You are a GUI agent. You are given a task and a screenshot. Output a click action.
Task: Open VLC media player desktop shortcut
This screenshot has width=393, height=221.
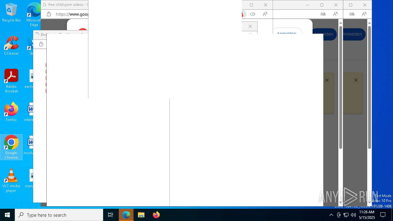coord(11,180)
